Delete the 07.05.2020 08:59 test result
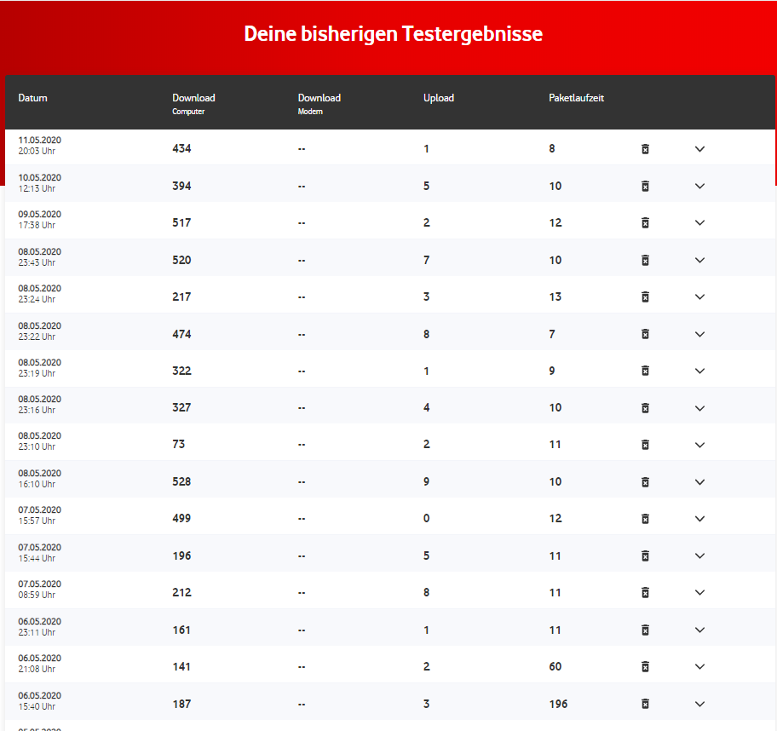The height and width of the screenshot is (731, 777). (645, 593)
